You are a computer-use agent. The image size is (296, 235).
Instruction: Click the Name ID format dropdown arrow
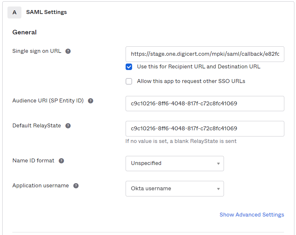pyautogui.click(x=218, y=164)
